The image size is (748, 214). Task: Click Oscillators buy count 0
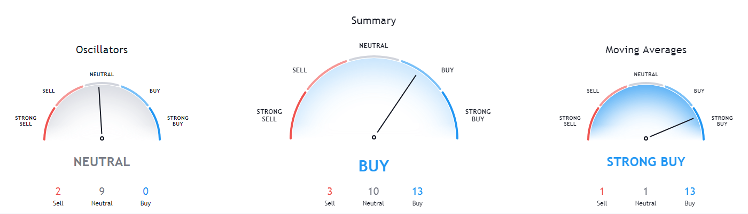click(x=145, y=192)
